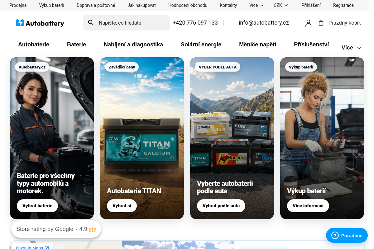Open Kontakty page
Viewport: 374px width, 249px height.
coord(228,5)
